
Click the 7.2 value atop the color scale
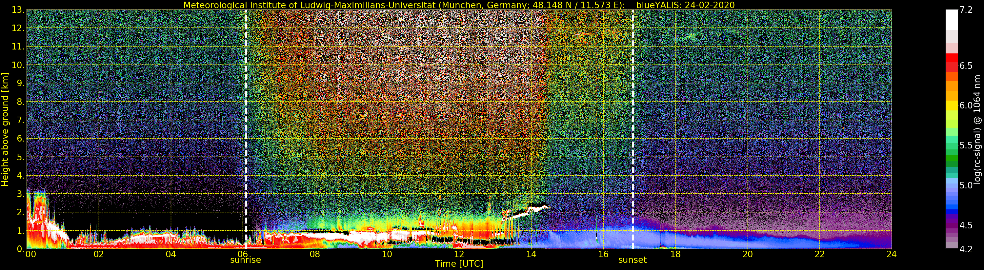(x=966, y=10)
